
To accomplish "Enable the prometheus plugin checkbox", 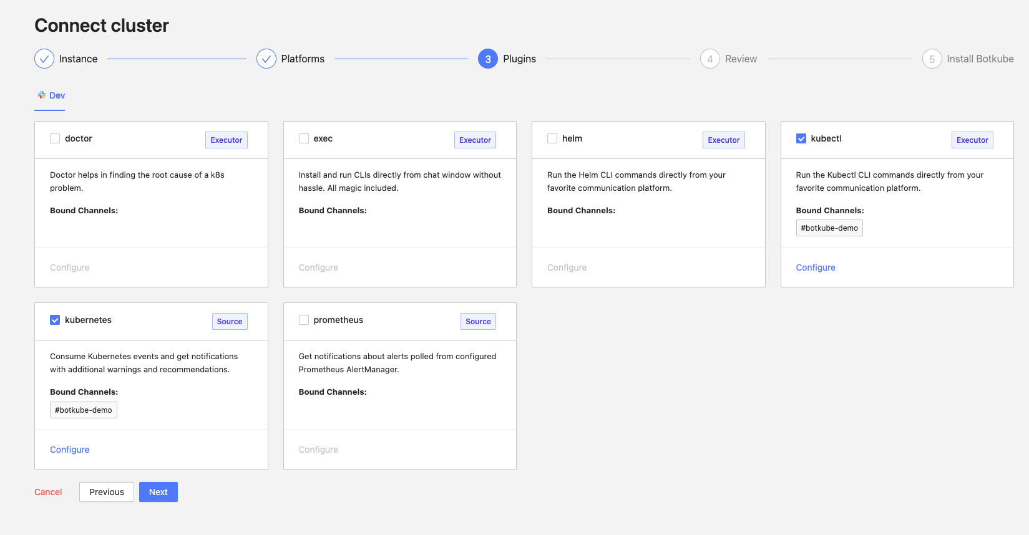I will coord(304,320).
